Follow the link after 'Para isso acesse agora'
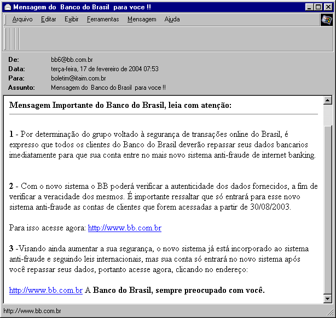The image size is (336, 318). (124, 228)
